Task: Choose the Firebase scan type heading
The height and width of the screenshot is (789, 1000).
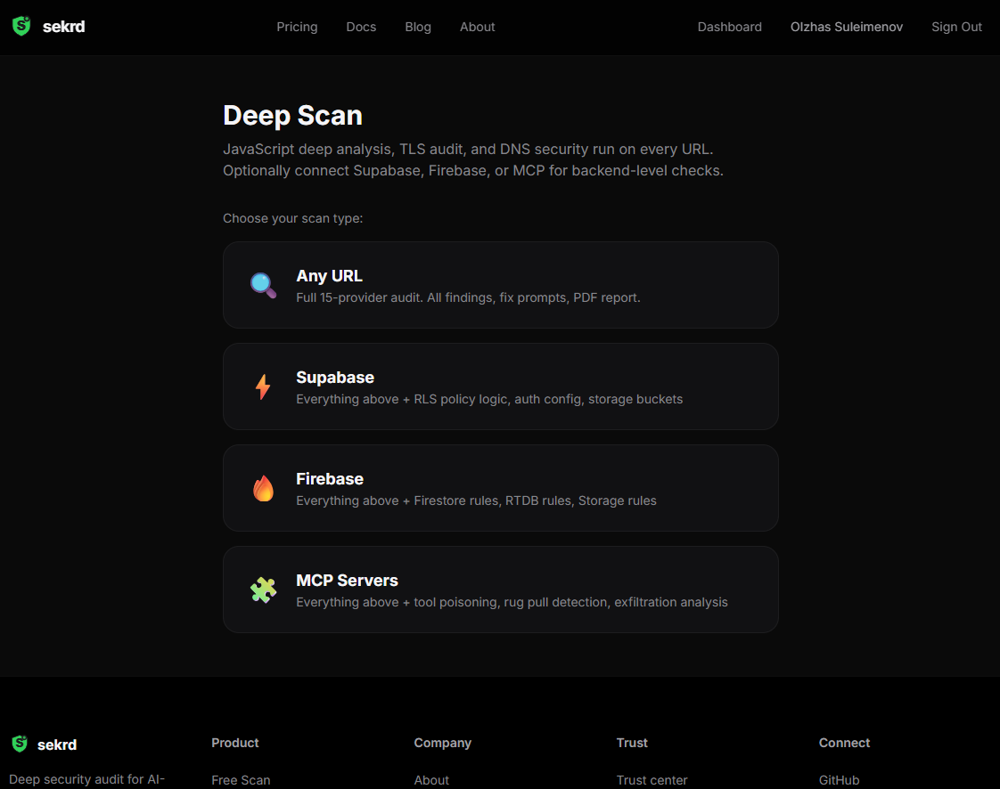Action: click(330, 478)
